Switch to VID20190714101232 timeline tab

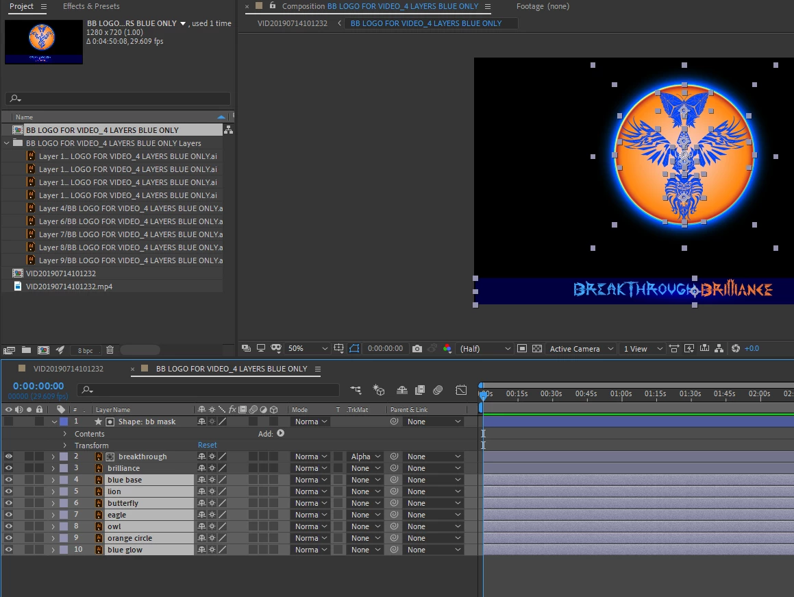click(68, 369)
